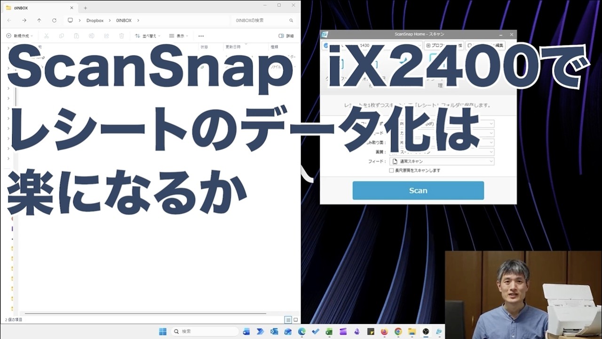Open OBS Studio from taskbar
The width and height of the screenshot is (602, 339).
click(426, 331)
